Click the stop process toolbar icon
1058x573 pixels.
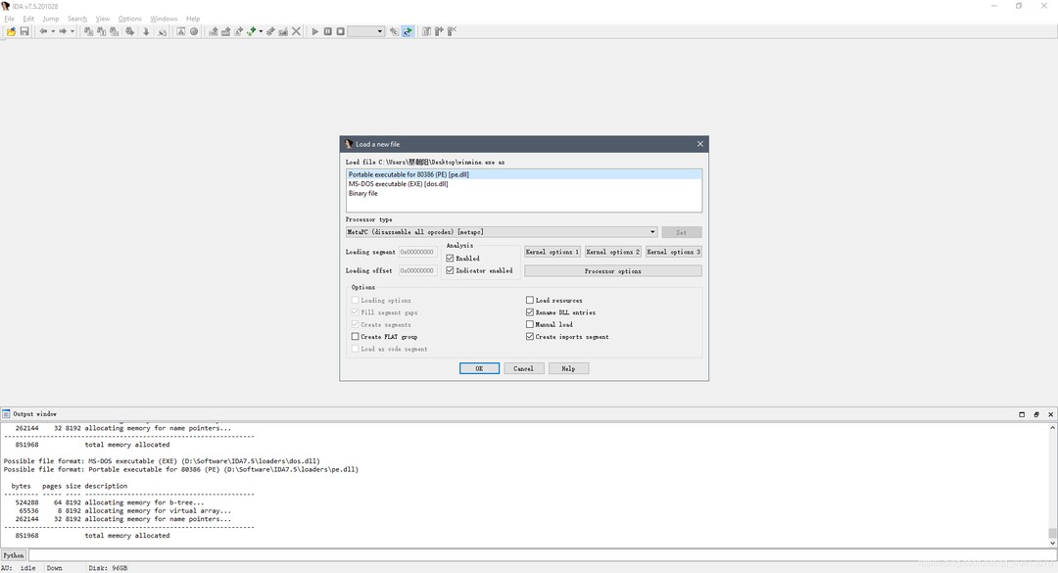[x=340, y=31]
